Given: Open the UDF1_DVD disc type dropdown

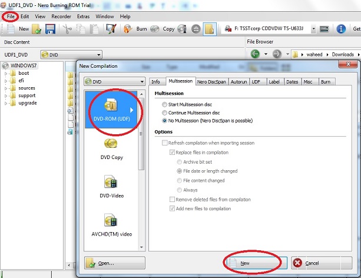Looking at the screenshot, I should [71, 55].
